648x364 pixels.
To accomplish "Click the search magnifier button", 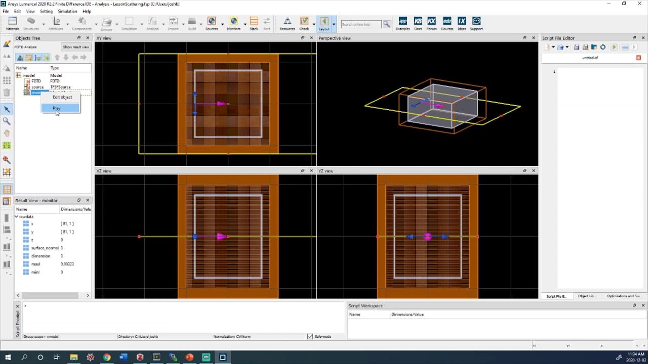I will tap(387, 24).
